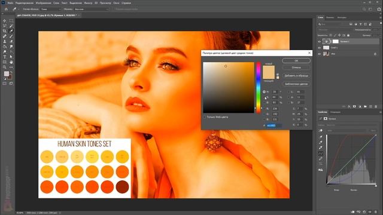Image resolution: width=383 pixels, height=215 pixels.
Task: Click the Curves 1 layer mask thumbnail
Action: tap(335, 41)
